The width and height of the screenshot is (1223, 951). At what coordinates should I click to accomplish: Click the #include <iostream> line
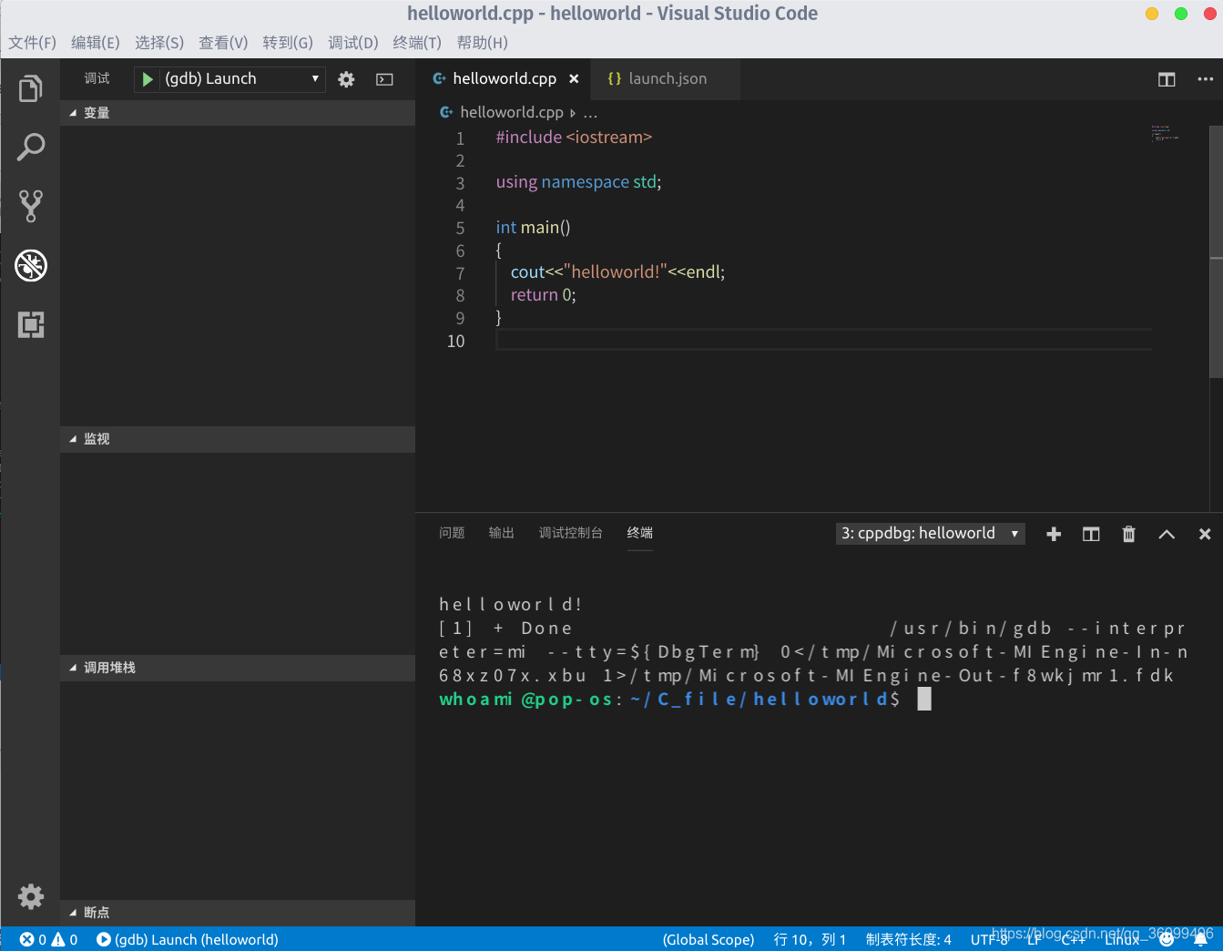[574, 138]
